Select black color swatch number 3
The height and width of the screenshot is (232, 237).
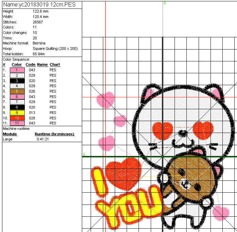coord(17,81)
